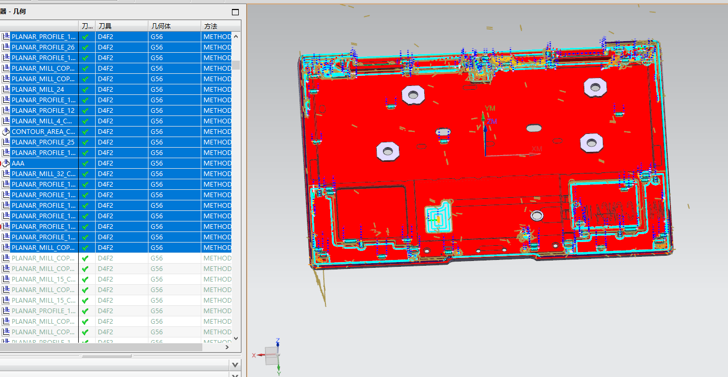This screenshot has height=377, width=728.
Task: Click the splitter grip below the operation list
Action: (106, 356)
